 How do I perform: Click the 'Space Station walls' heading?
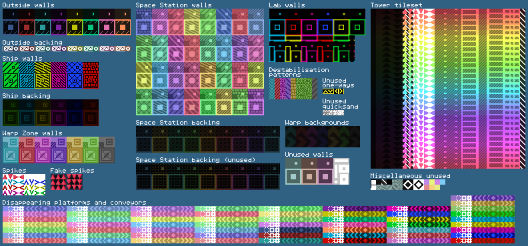(x=174, y=5)
